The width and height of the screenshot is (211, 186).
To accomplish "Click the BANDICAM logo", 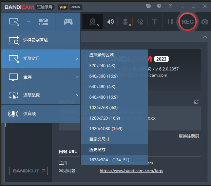I will click(x=19, y=7).
